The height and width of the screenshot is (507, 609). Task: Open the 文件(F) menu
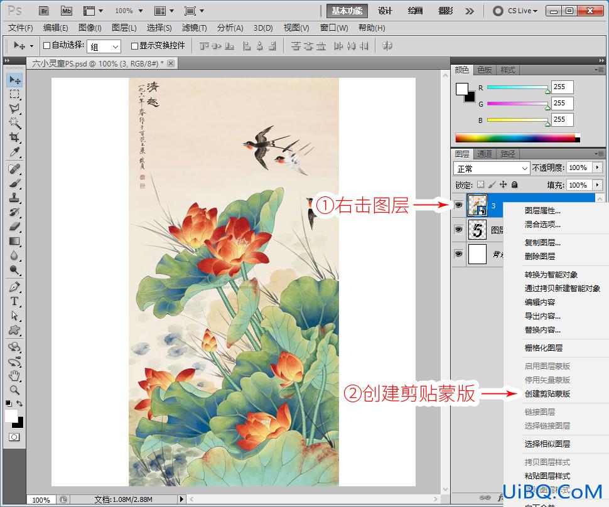point(21,28)
